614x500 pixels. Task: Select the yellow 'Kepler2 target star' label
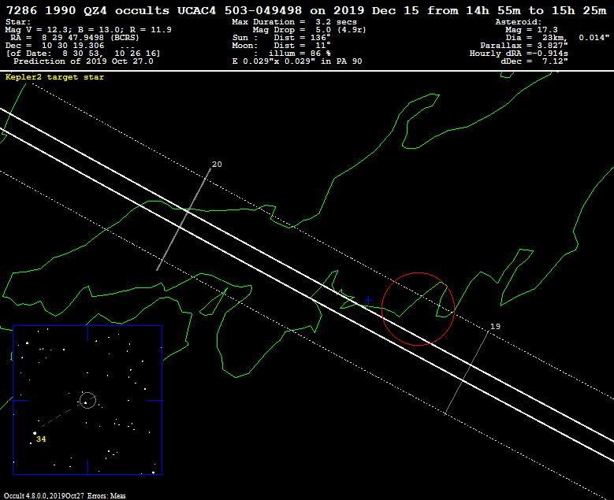click(54, 77)
